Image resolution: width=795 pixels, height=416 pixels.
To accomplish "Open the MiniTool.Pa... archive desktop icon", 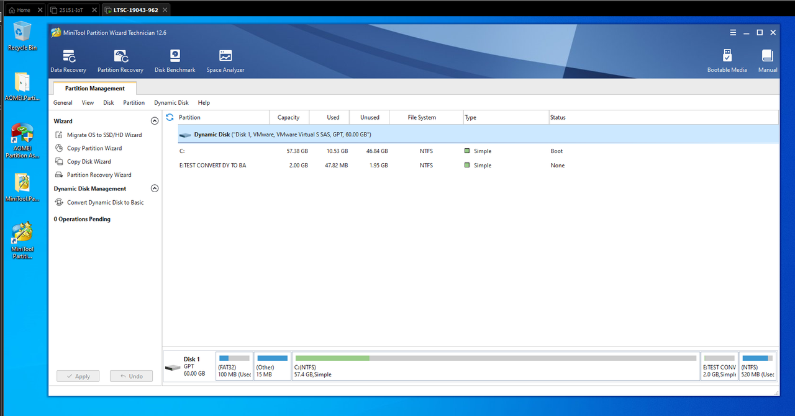I will (22, 188).
